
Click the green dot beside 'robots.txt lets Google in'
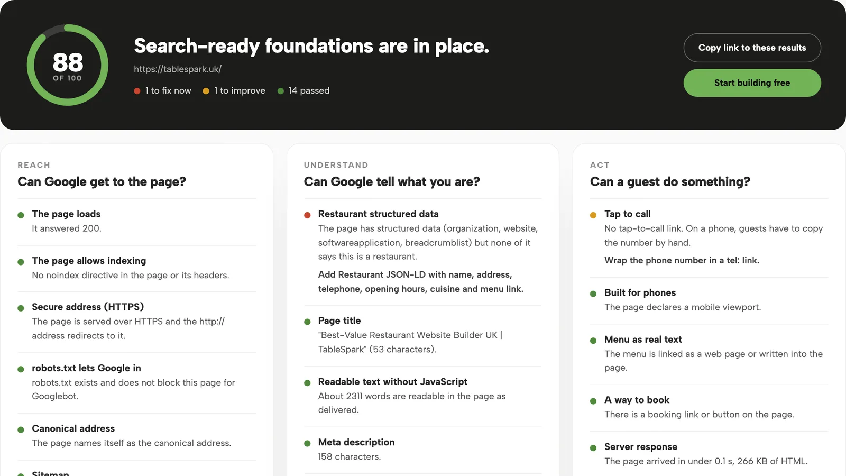tap(21, 369)
